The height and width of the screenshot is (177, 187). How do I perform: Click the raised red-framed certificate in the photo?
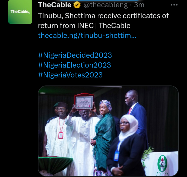click(x=84, y=101)
